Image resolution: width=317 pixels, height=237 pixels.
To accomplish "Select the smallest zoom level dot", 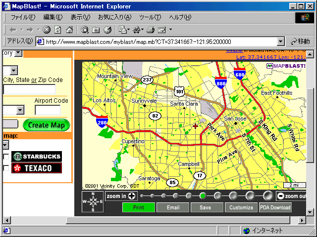I will point(142,196).
